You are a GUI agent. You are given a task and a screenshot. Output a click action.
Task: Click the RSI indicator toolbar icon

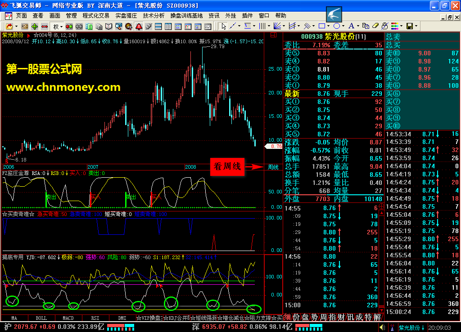coord(24,27)
